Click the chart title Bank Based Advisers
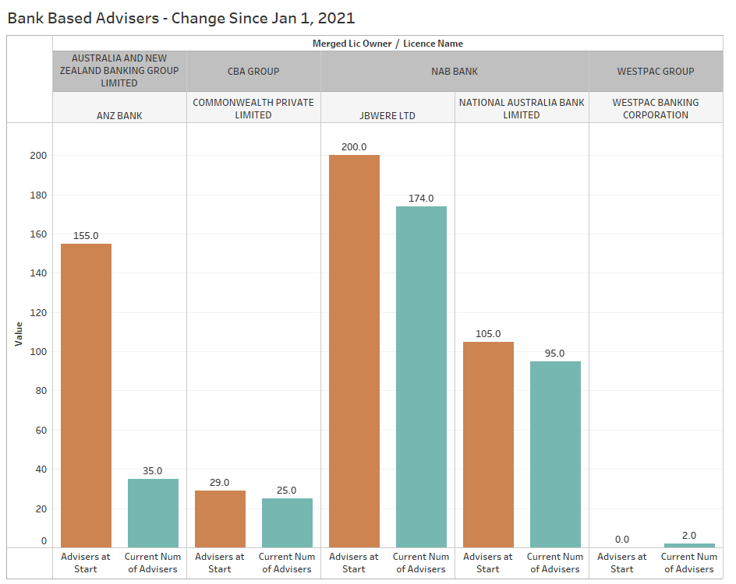Image resolution: width=736 pixels, height=584 pixels. [x=181, y=18]
